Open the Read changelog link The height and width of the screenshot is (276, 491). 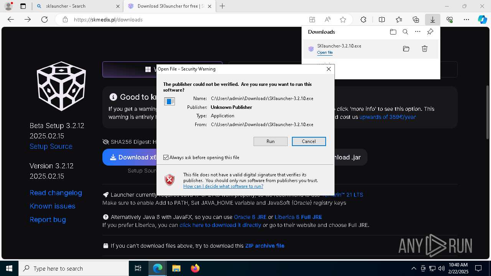(x=56, y=193)
